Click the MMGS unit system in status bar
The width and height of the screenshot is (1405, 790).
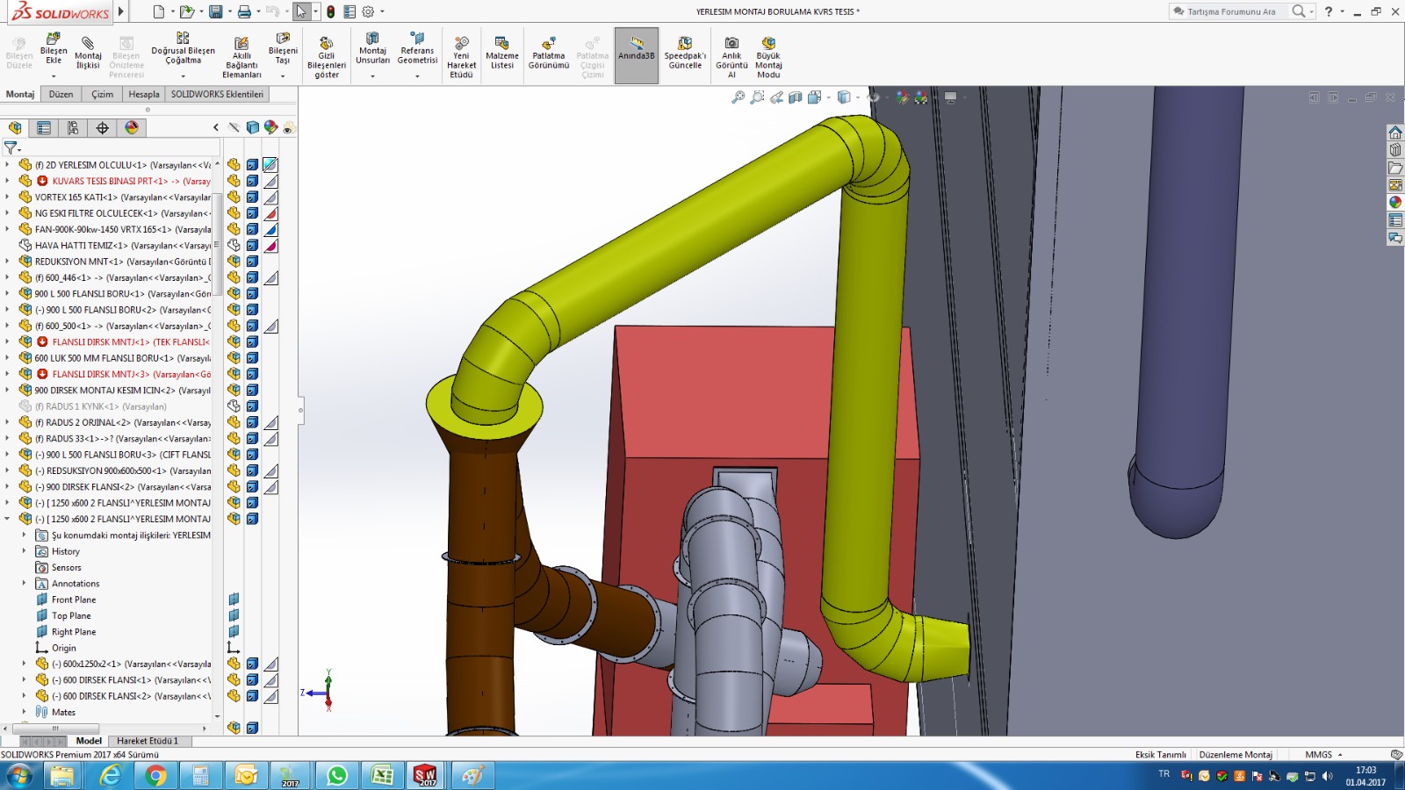click(x=1318, y=755)
